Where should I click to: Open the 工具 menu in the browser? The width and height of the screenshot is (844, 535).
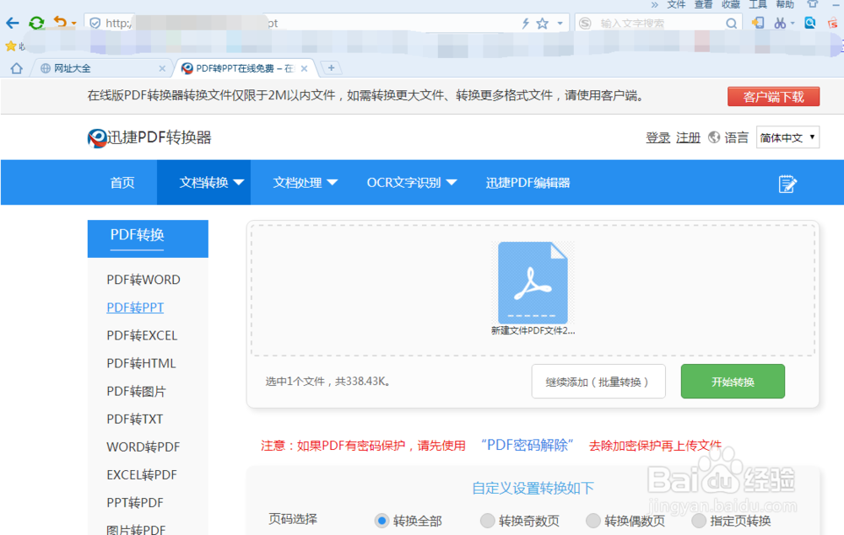(758, 4)
